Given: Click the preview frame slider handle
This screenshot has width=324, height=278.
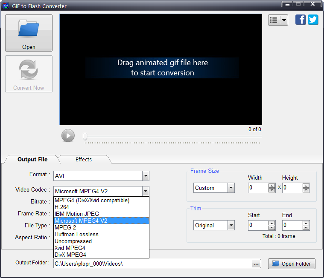Looking at the screenshot, I should tap(85, 136).
